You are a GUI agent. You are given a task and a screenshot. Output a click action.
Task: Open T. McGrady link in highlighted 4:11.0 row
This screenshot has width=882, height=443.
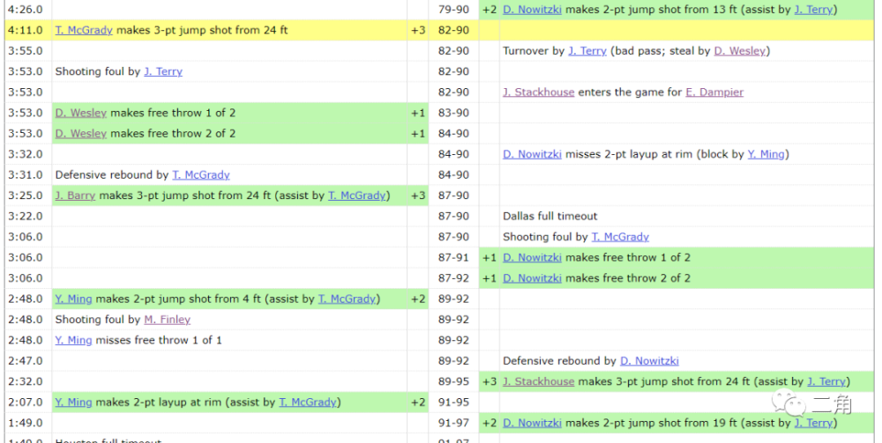[x=84, y=30]
